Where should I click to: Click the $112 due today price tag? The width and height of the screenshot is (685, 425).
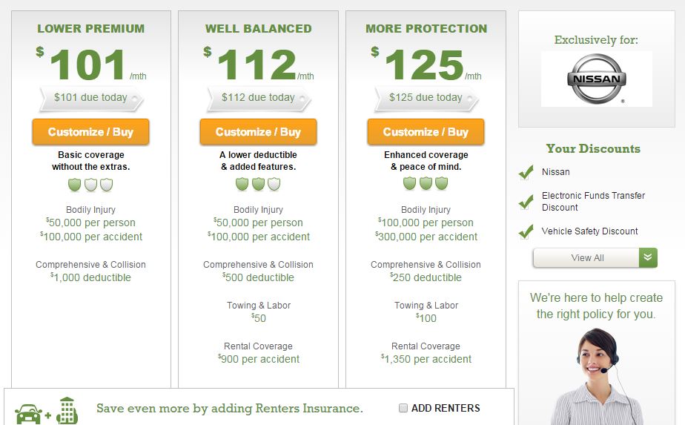click(259, 99)
